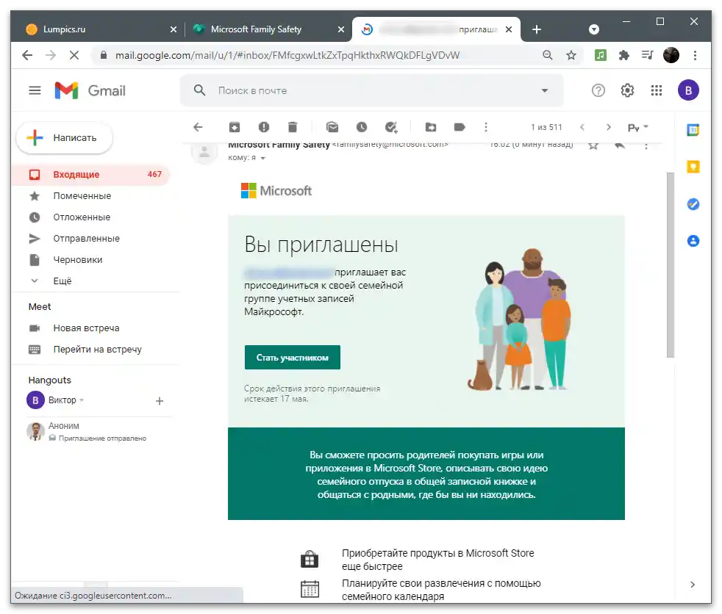The width and height of the screenshot is (722, 614).
Task: Add the email to Tasks
Action: (x=391, y=127)
